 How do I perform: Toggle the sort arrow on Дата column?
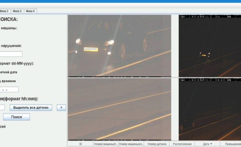click(x=208, y=144)
